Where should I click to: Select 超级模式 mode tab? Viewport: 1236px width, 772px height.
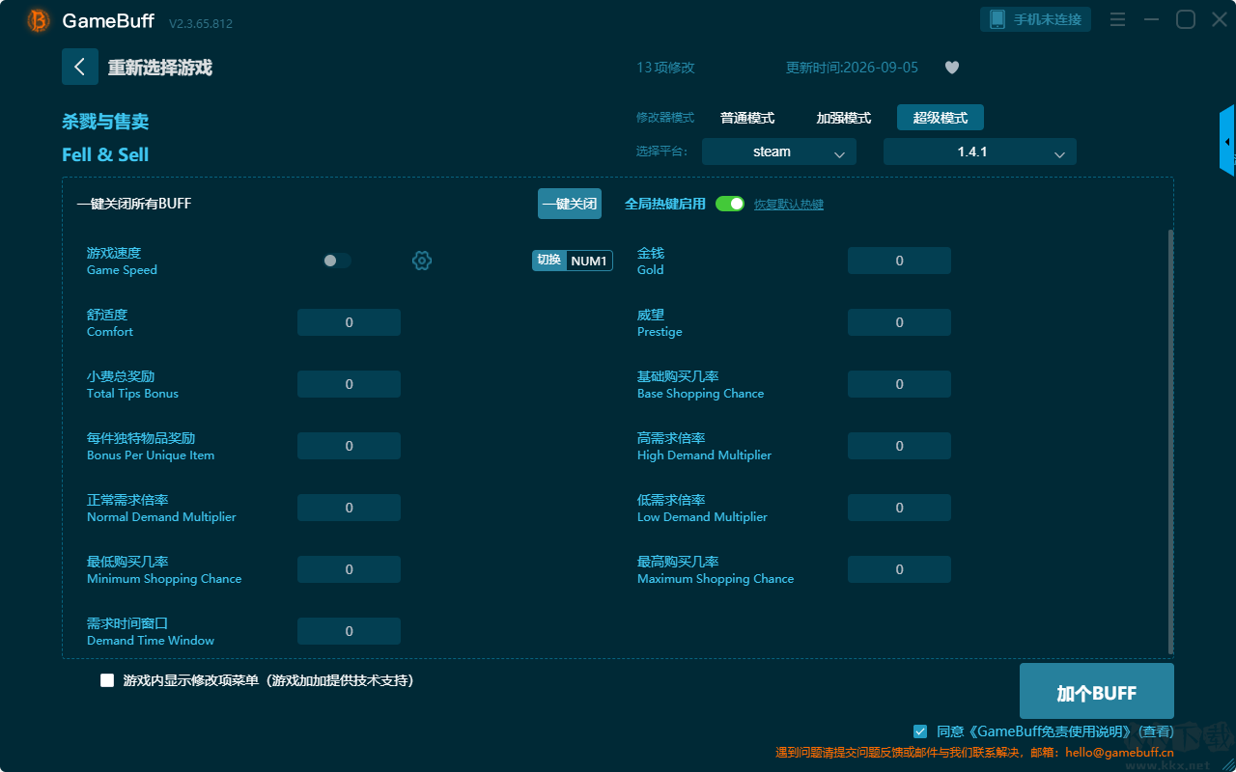point(941,118)
